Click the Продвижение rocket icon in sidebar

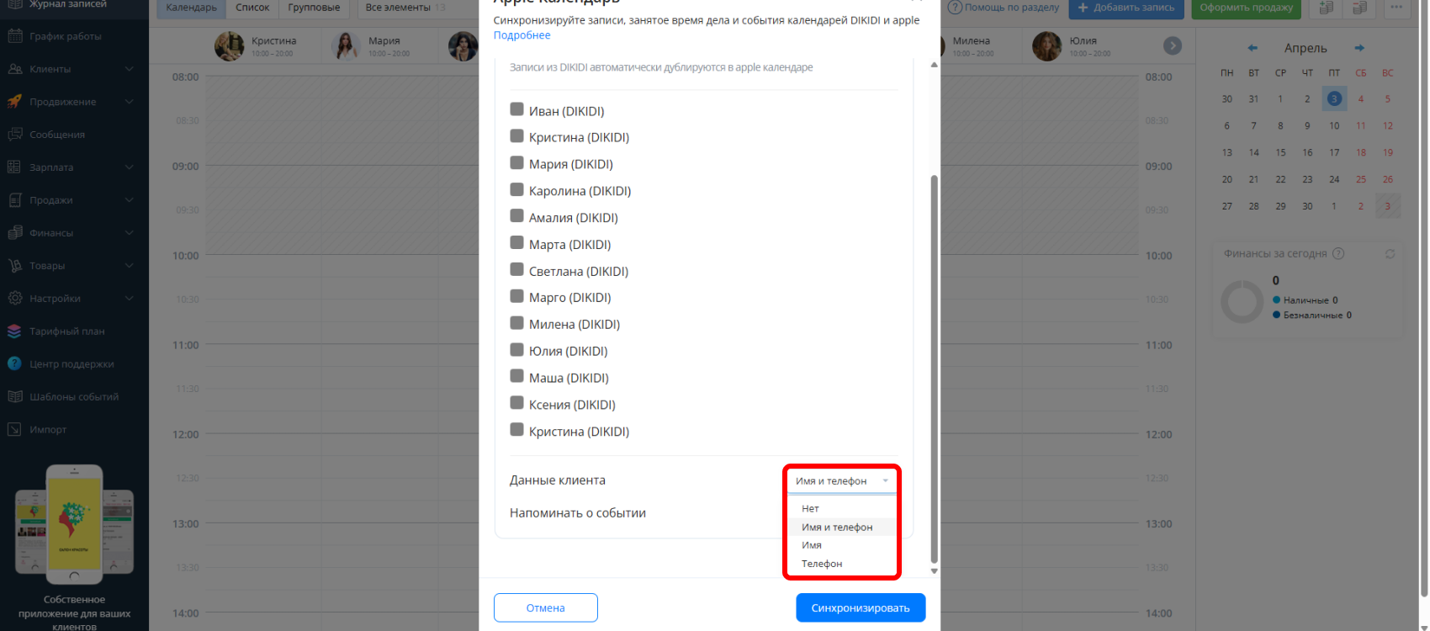14,102
